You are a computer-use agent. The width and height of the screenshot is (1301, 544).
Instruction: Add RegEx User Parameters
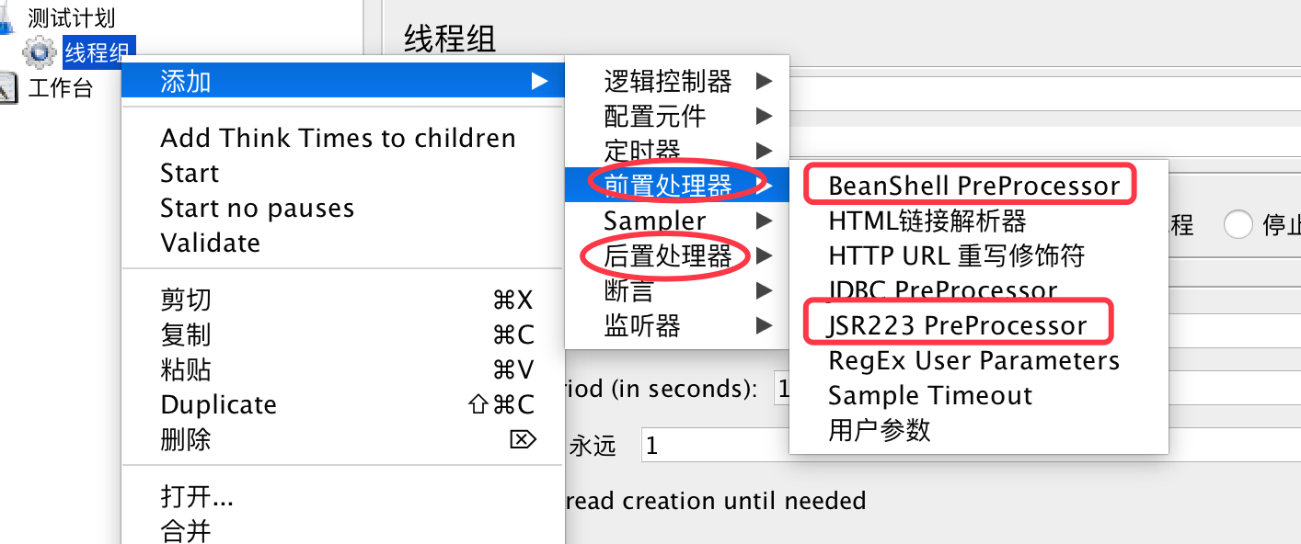(x=979, y=360)
